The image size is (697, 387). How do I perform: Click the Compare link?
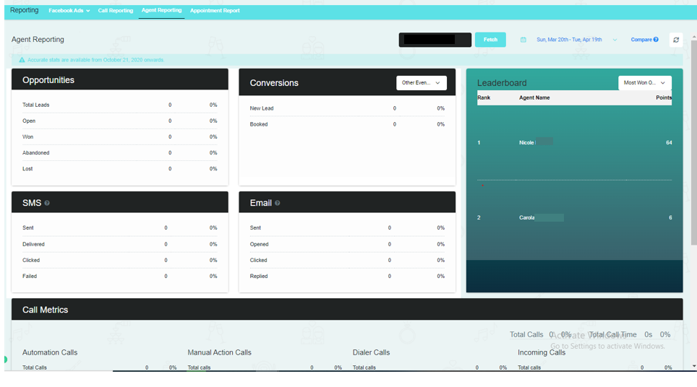pos(641,40)
